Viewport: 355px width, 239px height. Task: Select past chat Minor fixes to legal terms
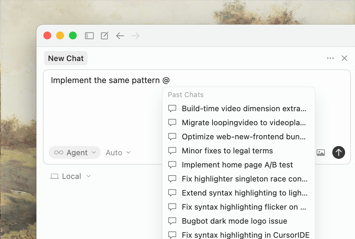point(227,150)
